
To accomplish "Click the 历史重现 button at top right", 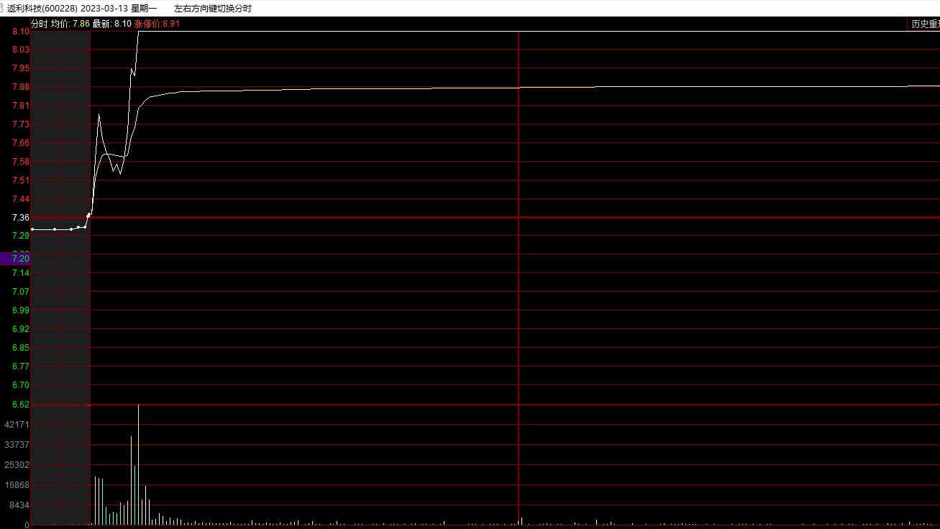I will click(925, 24).
